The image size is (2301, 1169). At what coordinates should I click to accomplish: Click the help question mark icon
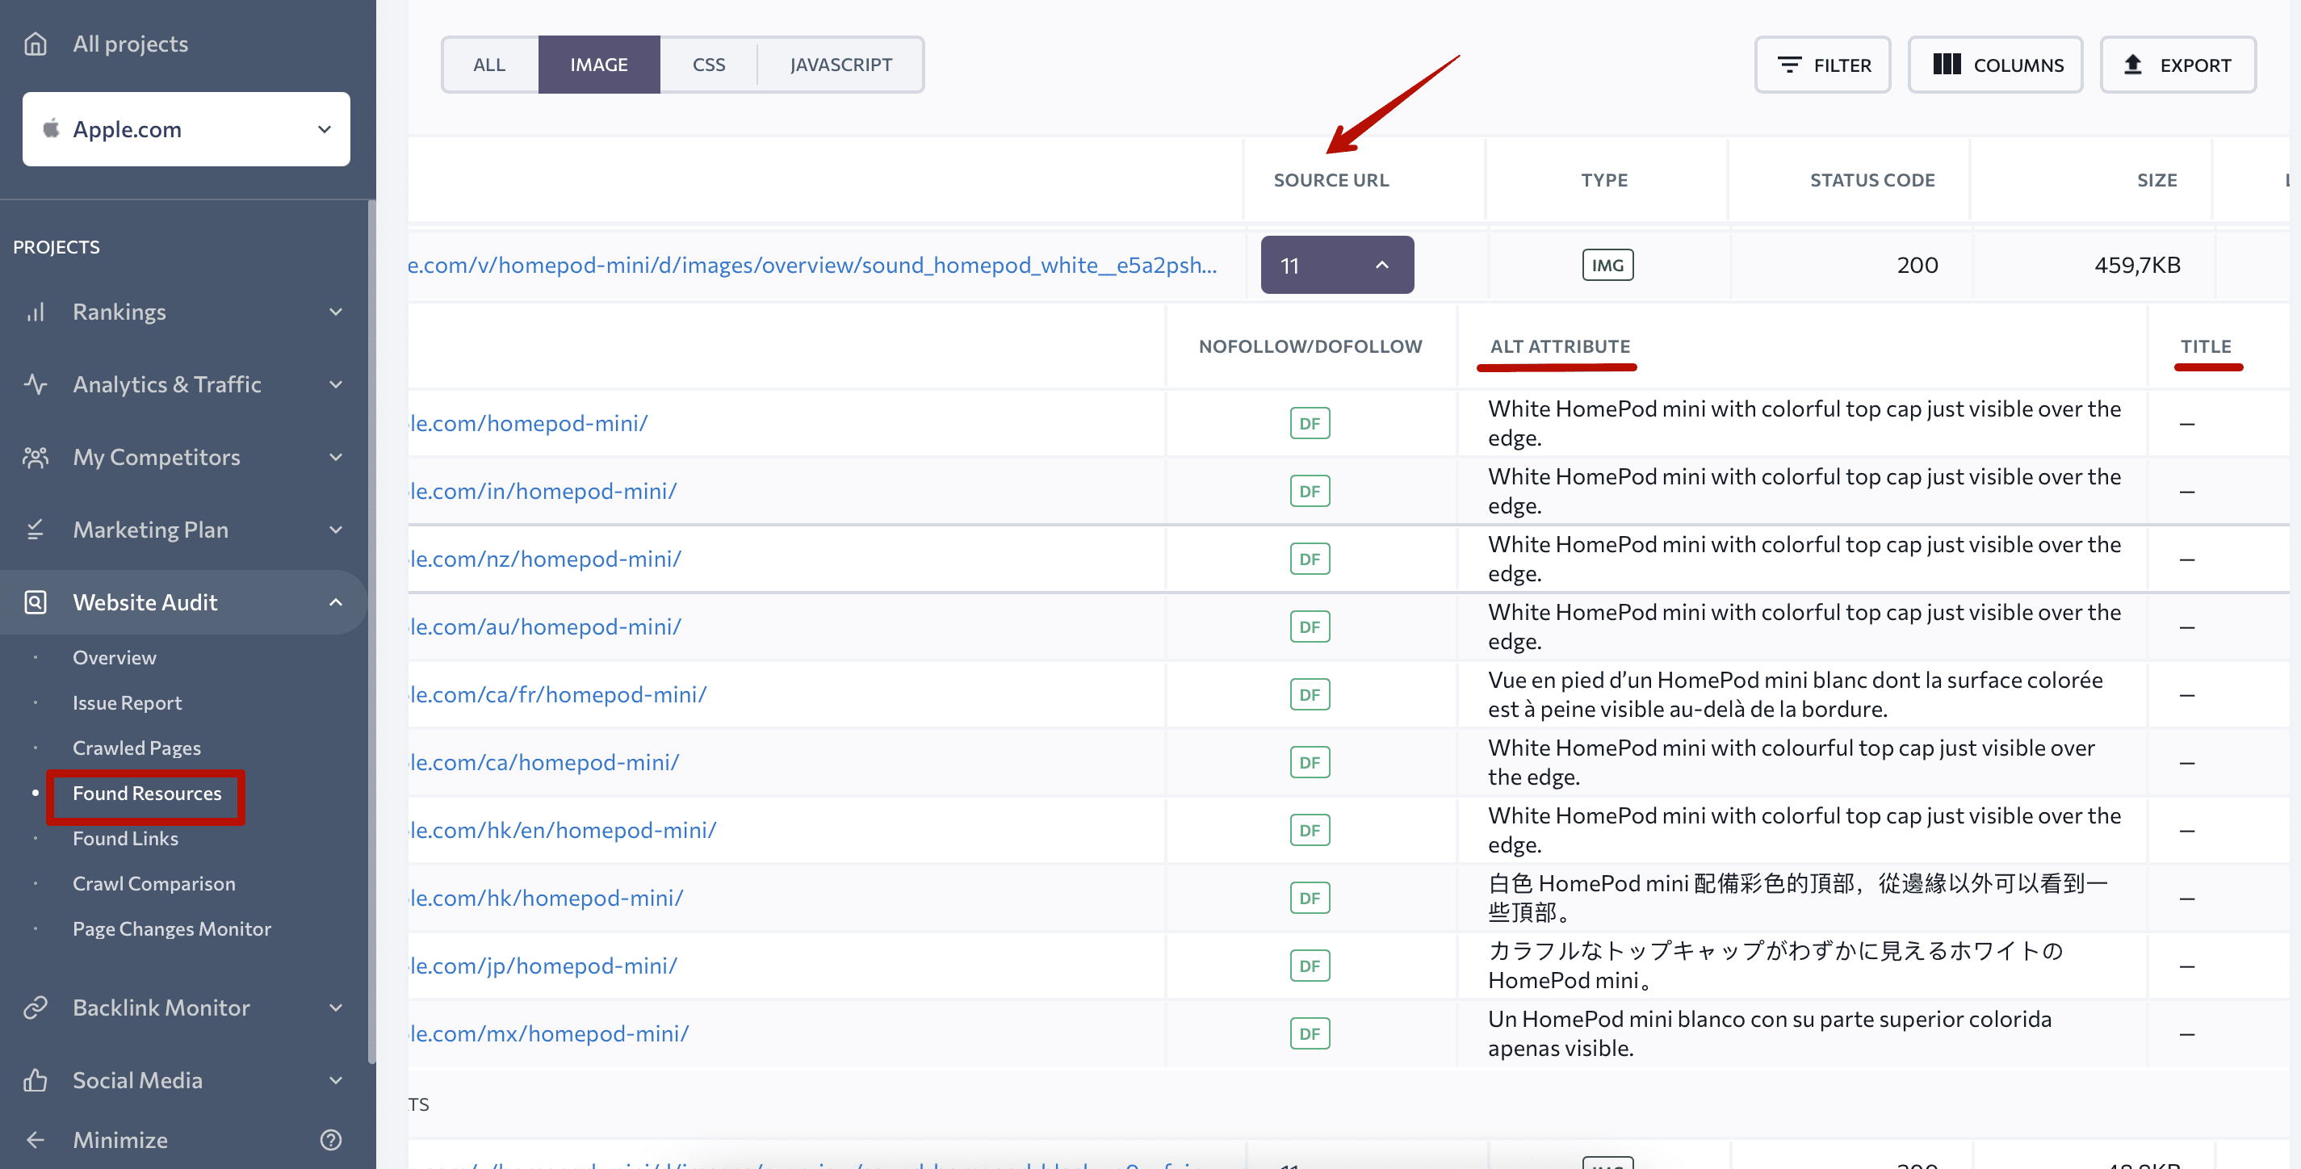[330, 1139]
